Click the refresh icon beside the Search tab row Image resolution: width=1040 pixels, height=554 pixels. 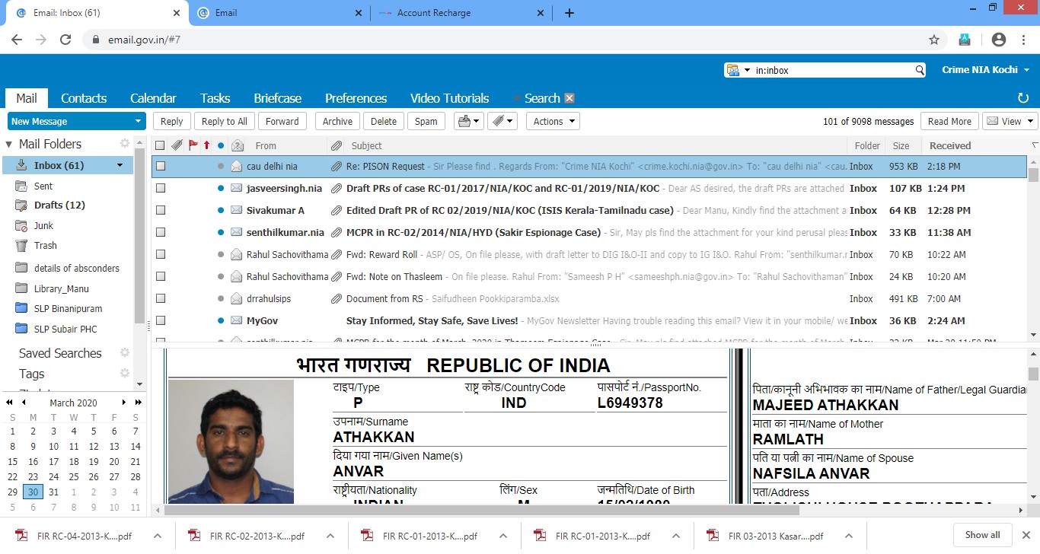(1023, 98)
